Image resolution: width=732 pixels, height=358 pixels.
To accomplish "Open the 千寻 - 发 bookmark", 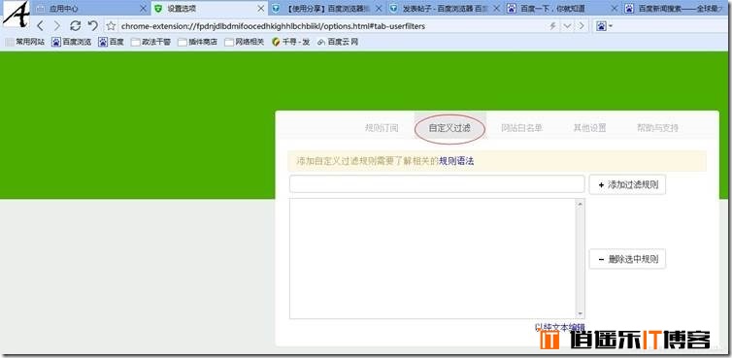I will tap(291, 42).
